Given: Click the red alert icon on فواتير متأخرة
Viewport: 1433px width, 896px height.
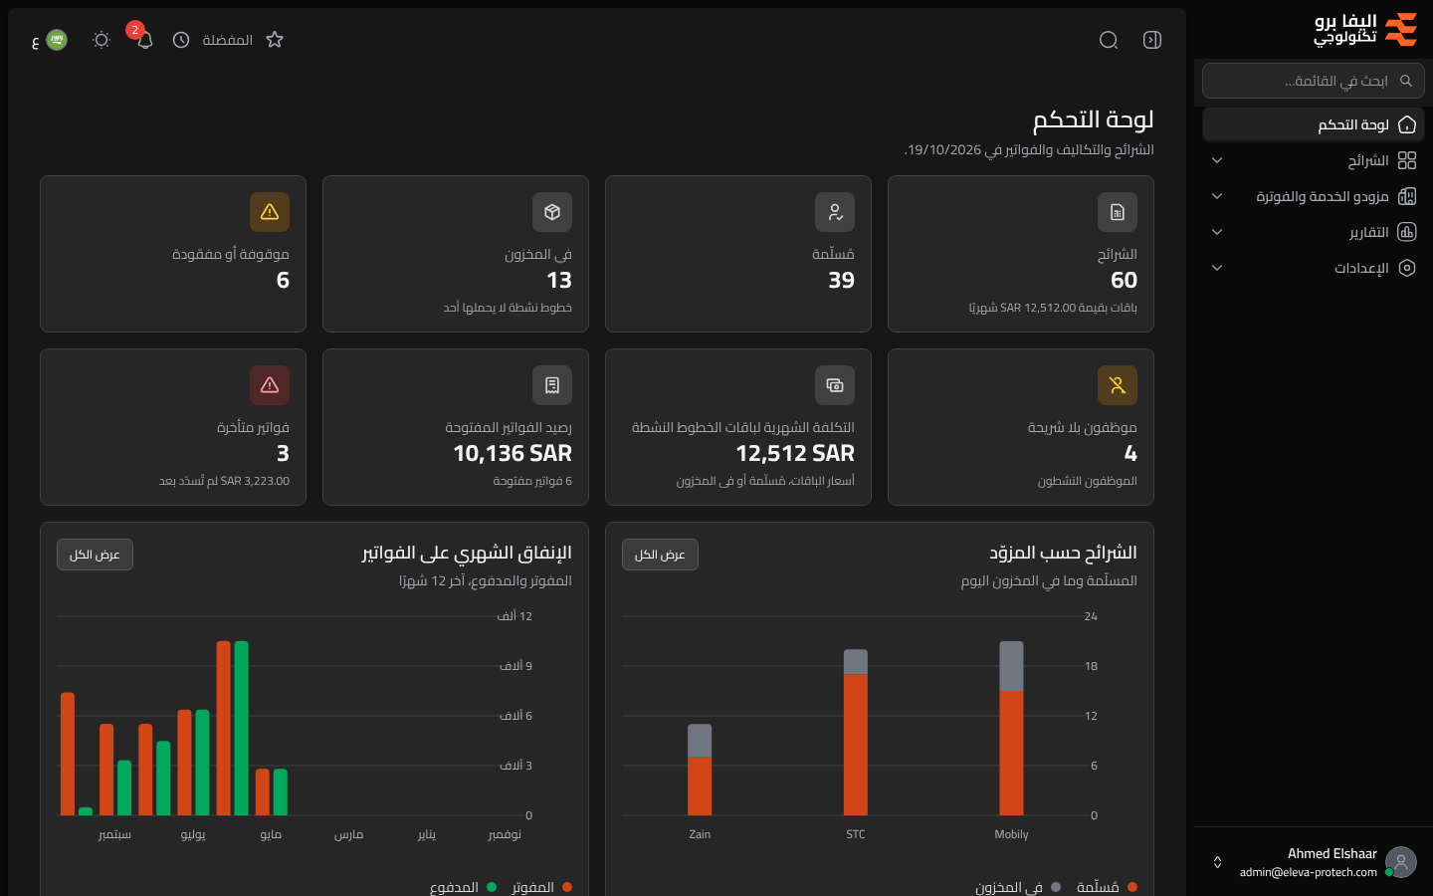Looking at the screenshot, I should 270,385.
